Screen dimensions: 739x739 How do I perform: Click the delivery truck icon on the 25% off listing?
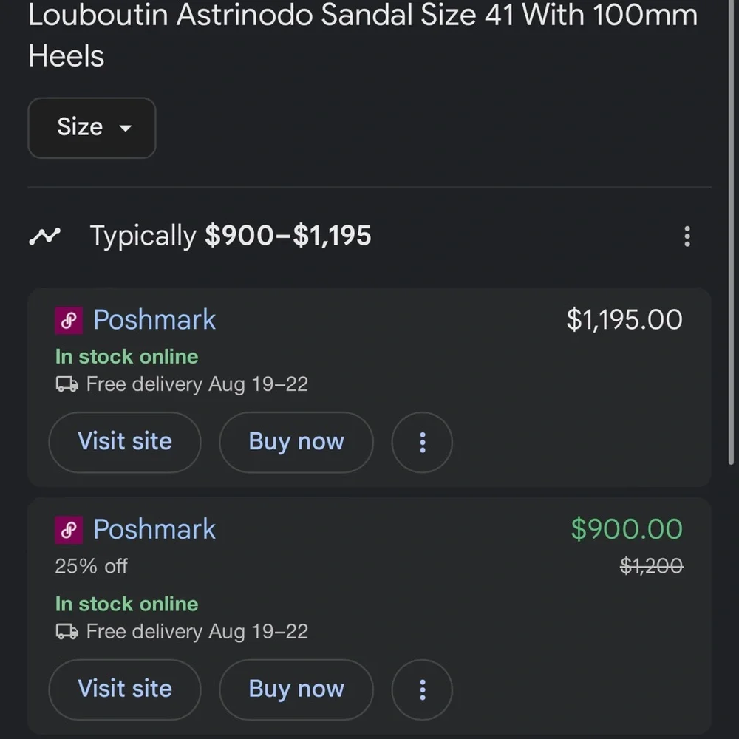pos(67,632)
